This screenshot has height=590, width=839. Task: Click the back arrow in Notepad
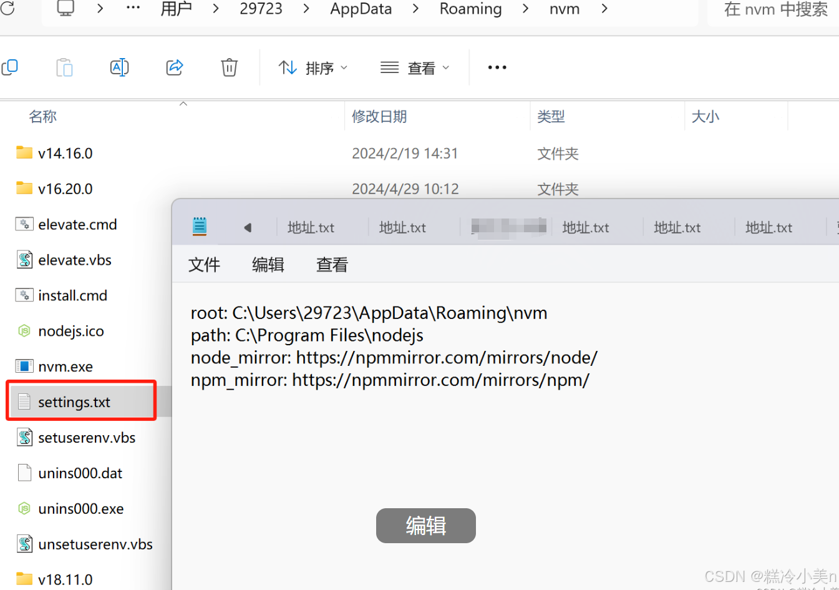pos(248,227)
